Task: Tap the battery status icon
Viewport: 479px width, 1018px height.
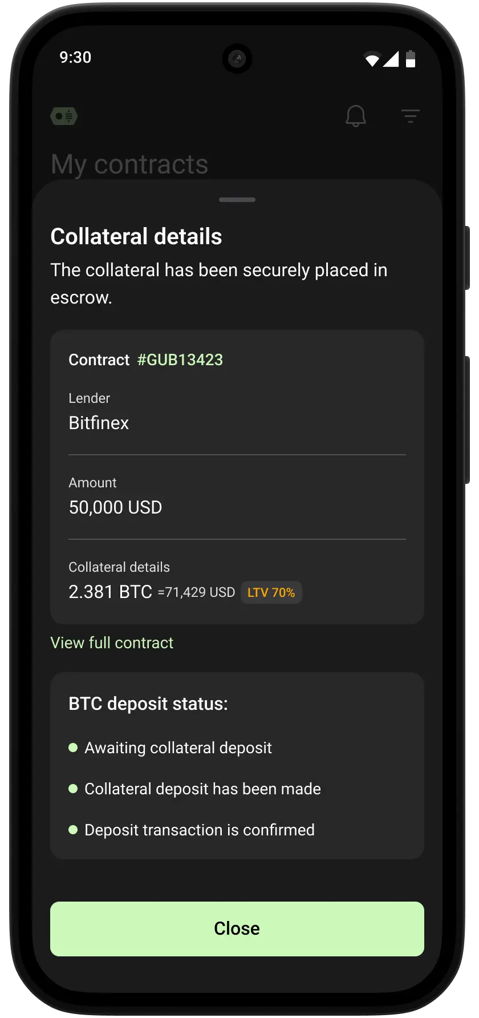Action: pyautogui.click(x=411, y=59)
